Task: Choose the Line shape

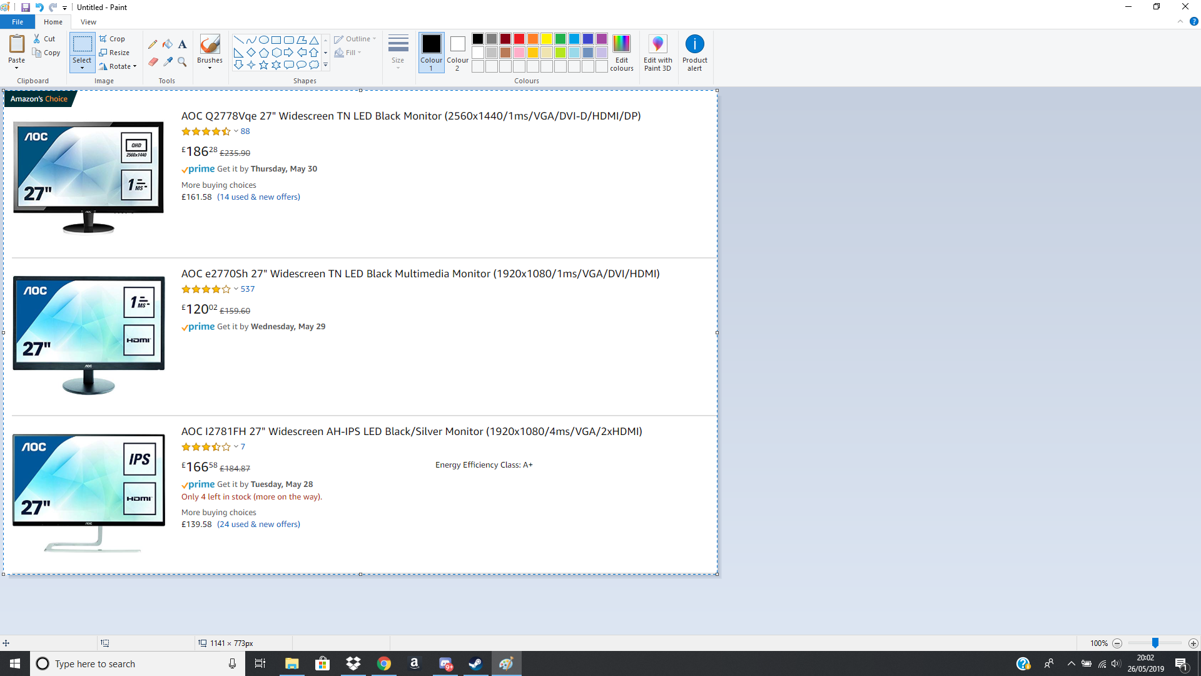Action: (238, 39)
